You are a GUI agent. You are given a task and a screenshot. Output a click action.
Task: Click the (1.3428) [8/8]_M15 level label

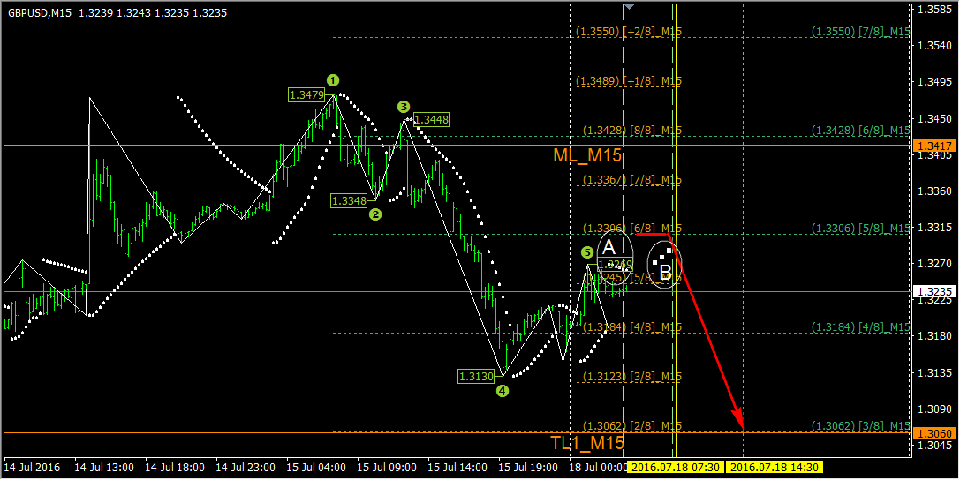[x=631, y=131]
